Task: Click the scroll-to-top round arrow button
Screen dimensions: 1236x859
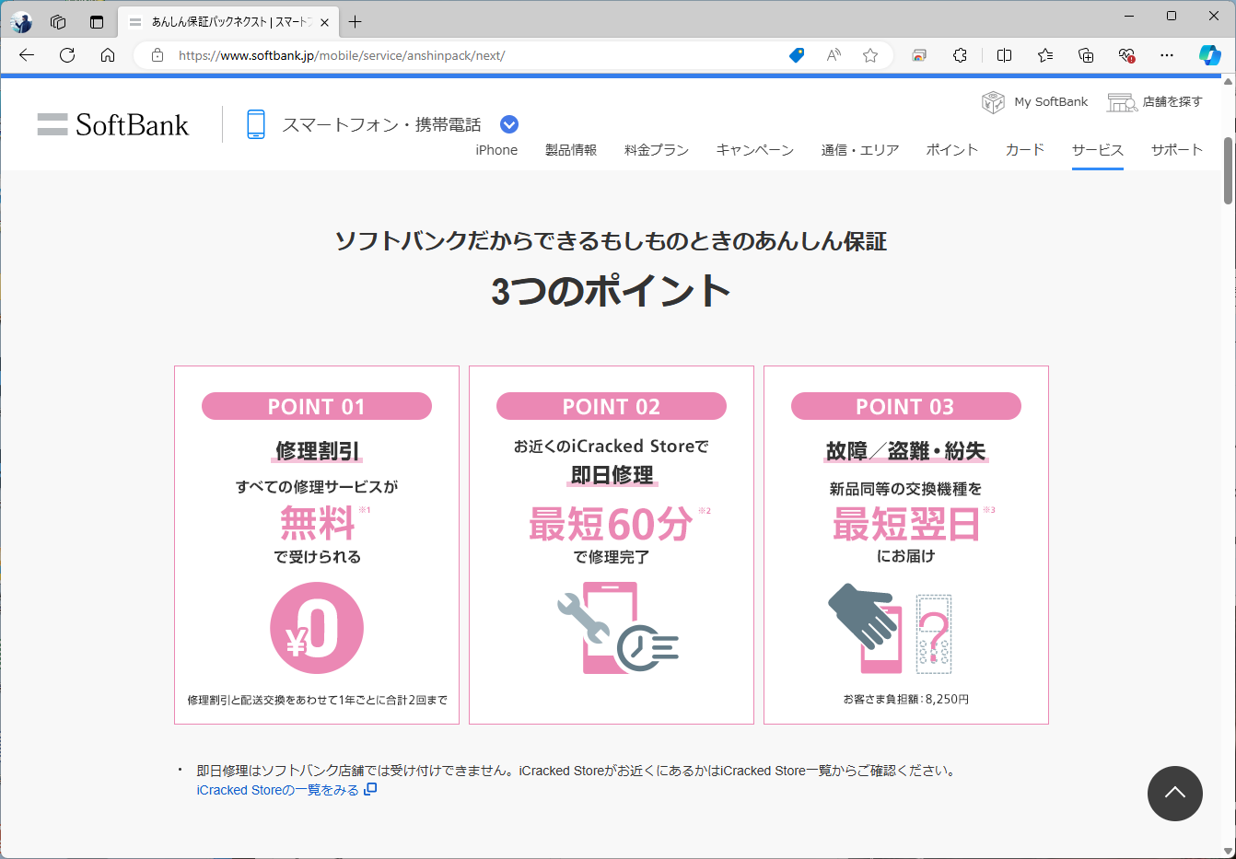Action: (1175, 793)
